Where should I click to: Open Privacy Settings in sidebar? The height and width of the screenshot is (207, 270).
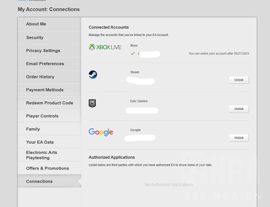[x=50, y=51]
